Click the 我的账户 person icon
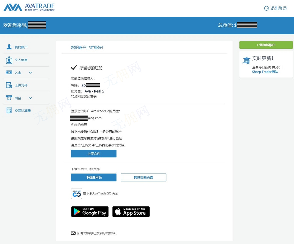This screenshot has height=244, width=294. [9, 47]
